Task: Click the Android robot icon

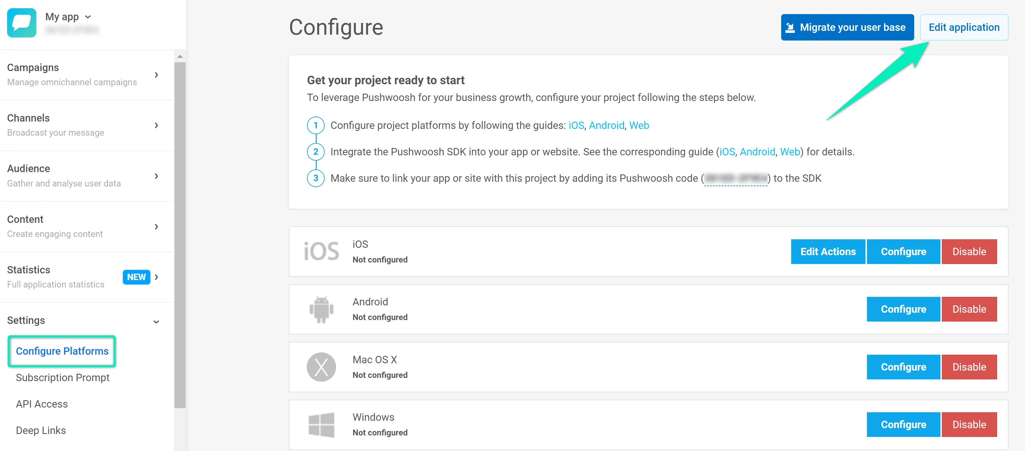Action: tap(321, 309)
